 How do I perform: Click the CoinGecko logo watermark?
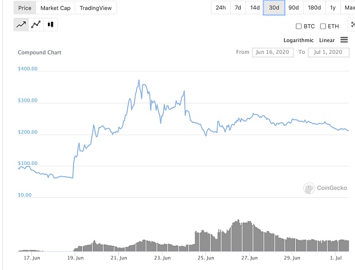coord(325,188)
